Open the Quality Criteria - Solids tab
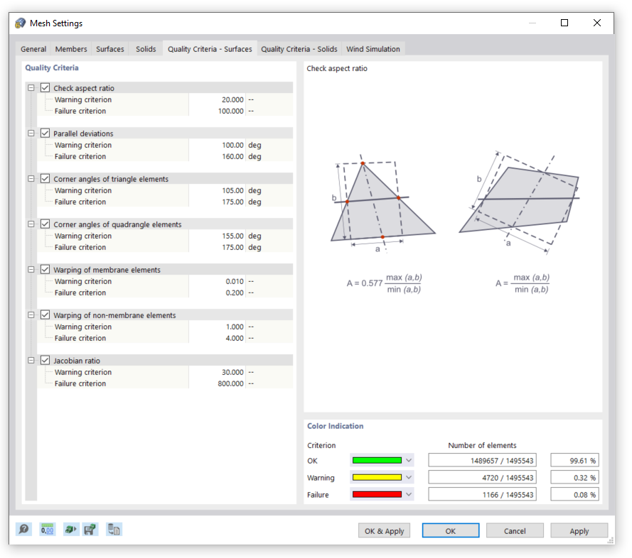 (x=299, y=49)
